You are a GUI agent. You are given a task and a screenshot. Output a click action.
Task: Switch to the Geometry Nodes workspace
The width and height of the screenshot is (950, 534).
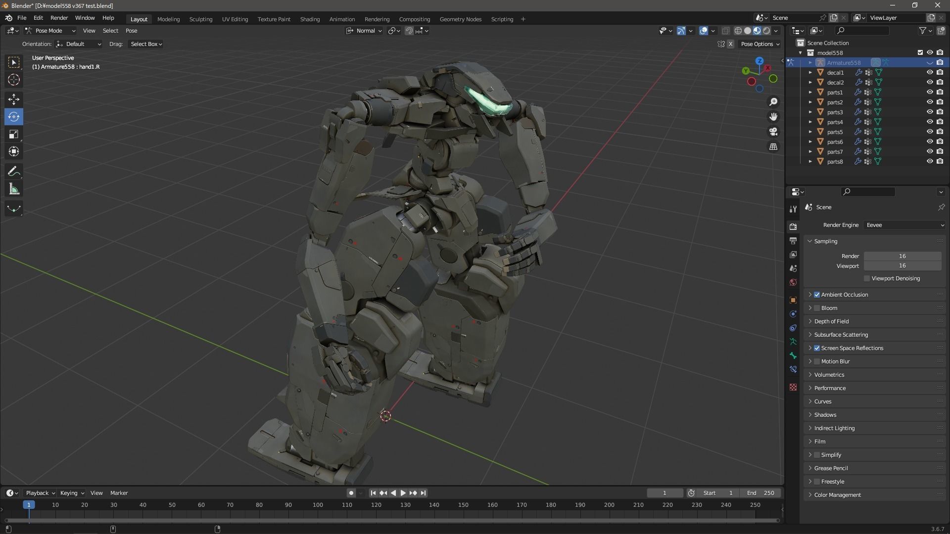[460, 19]
